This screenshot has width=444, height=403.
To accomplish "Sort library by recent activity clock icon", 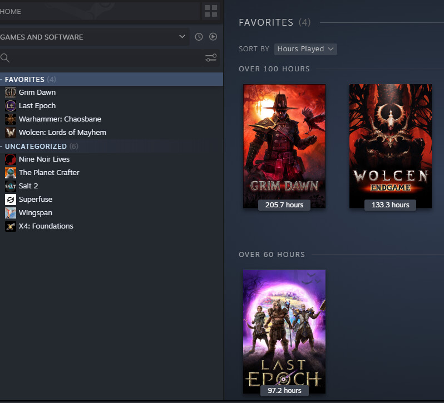I will click(x=199, y=37).
